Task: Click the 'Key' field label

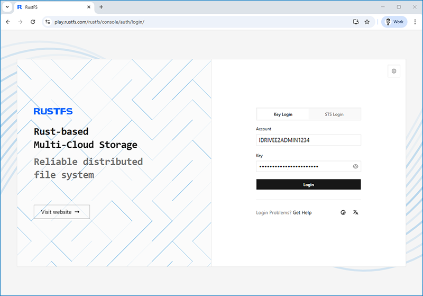Action: [x=259, y=156]
